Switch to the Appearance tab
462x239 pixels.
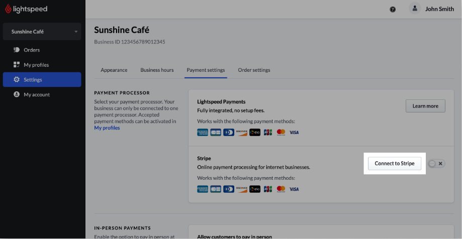pos(114,70)
